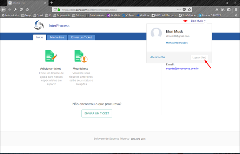Switch to the Início tab
This screenshot has width=240, height=154.
40,37
